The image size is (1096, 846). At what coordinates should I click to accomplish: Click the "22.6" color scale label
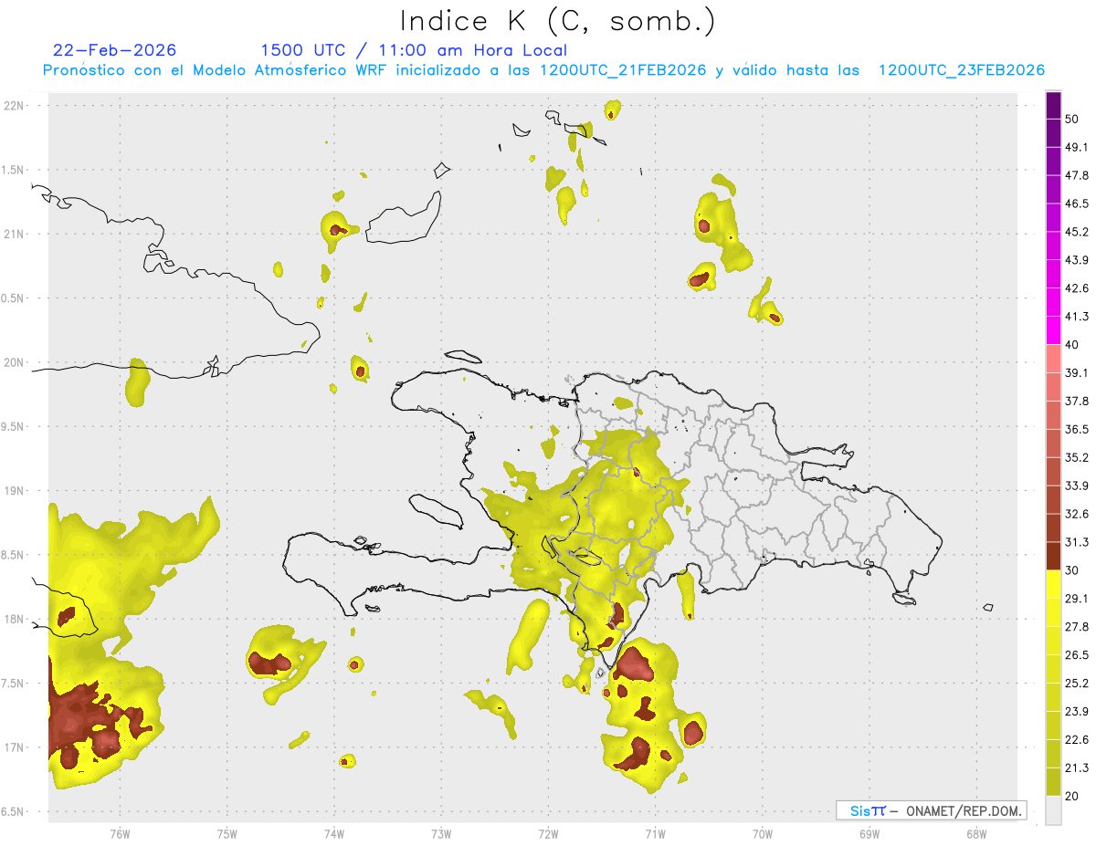tap(1077, 740)
